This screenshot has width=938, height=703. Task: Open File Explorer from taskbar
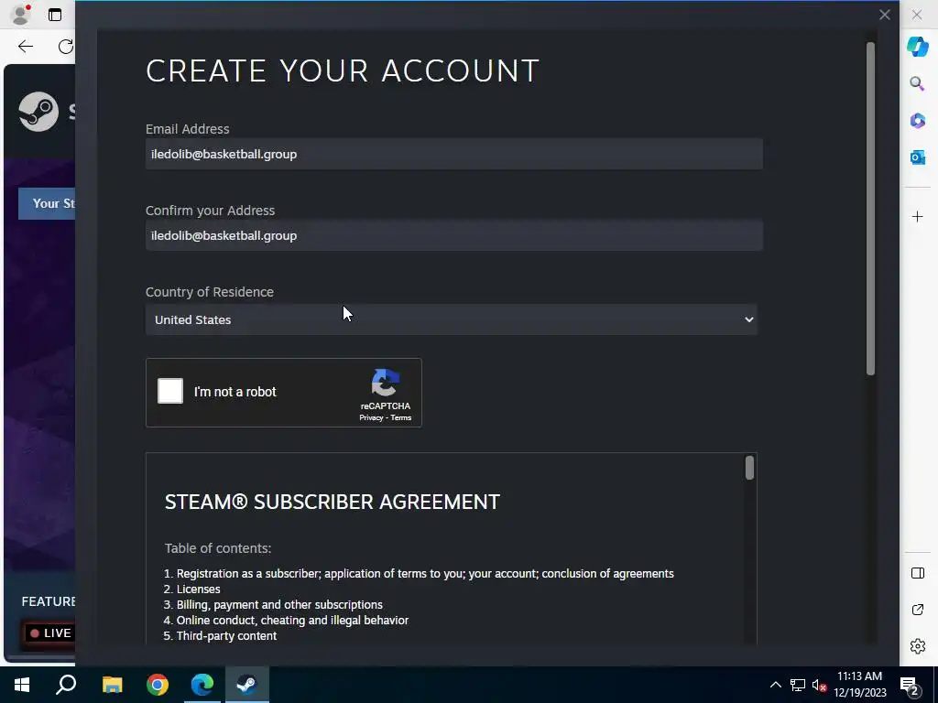tap(112, 685)
